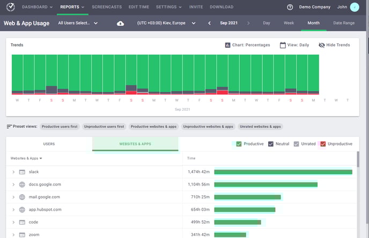Click the mail.google.com time usage bar
This screenshot has height=238, width=369.
(x=247, y=197)
